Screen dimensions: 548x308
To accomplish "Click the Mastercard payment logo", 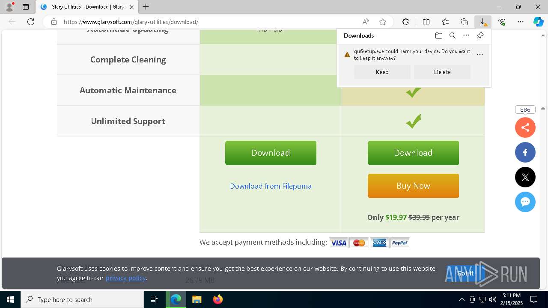I will [x=359, y=243].
